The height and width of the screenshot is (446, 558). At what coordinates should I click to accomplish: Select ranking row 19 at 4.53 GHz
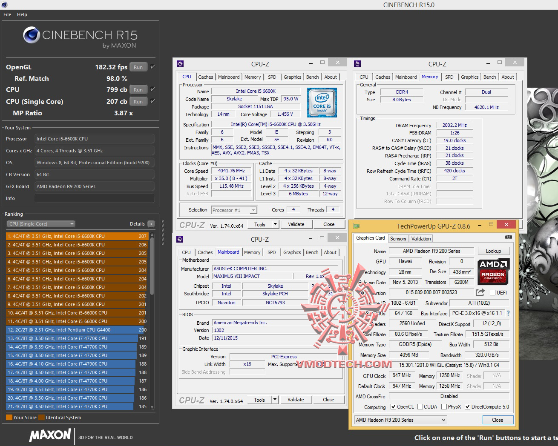[77, 389]
